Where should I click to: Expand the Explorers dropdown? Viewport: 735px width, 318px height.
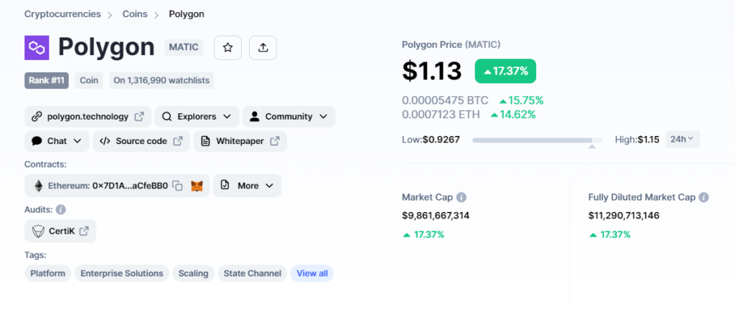[197, 117]
